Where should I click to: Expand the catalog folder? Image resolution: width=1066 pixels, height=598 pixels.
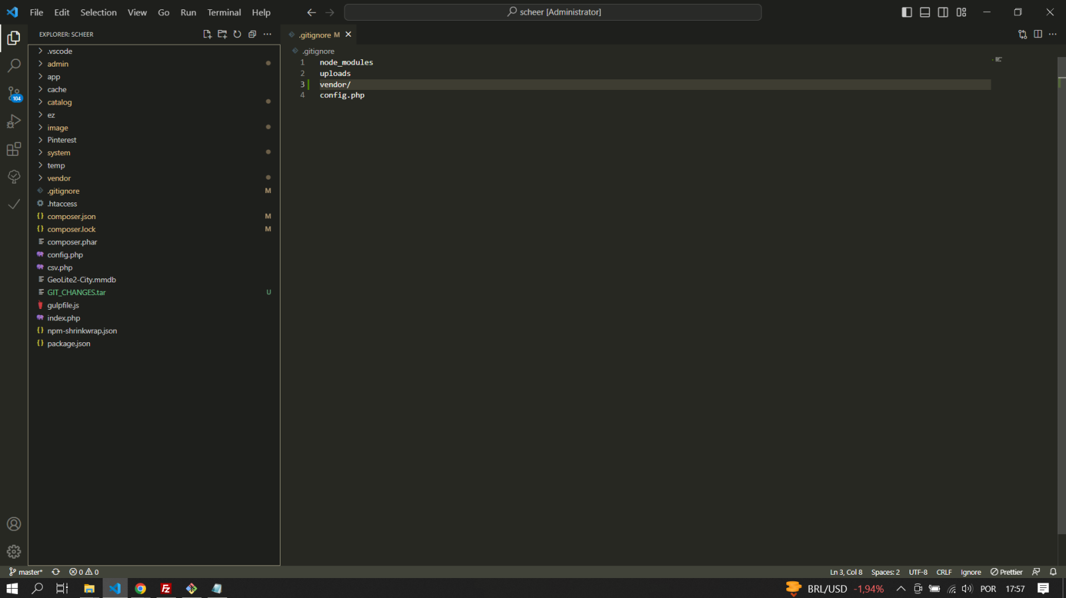tap(59, 103)
